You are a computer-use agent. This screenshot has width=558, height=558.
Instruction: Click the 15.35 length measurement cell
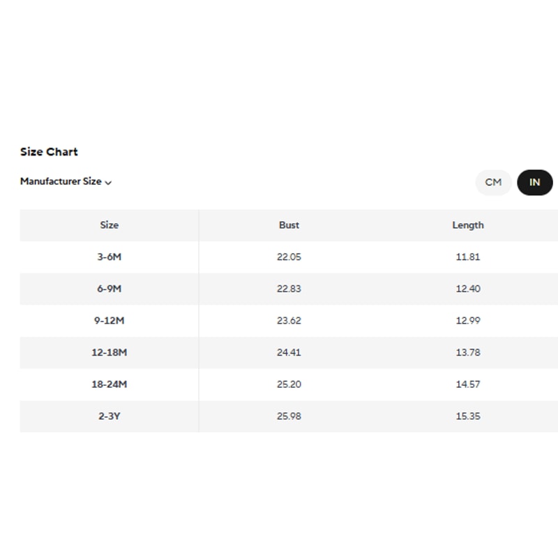[467, 416]
